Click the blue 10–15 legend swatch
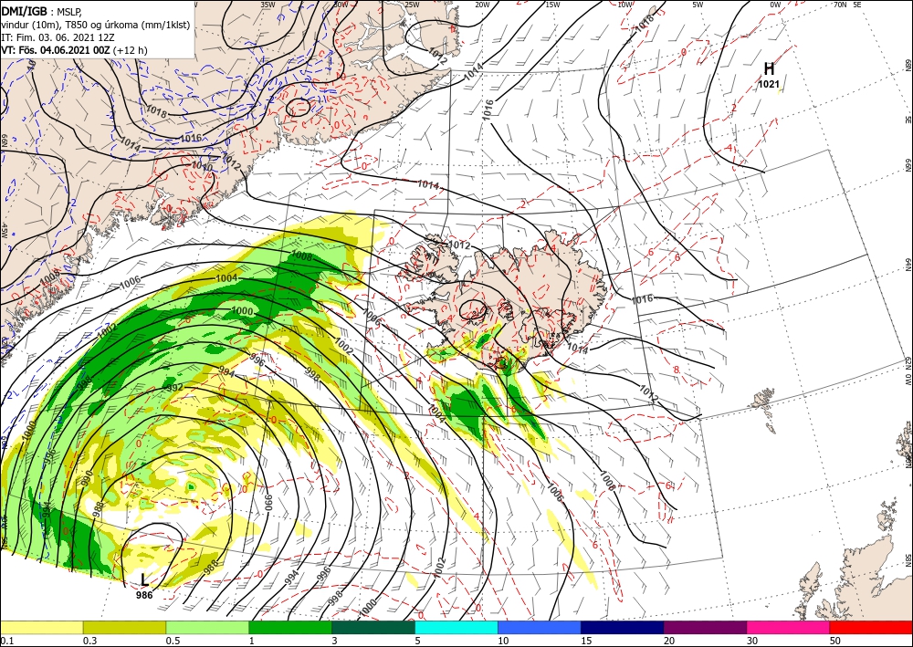913x647 pixels. pyautogui.click(x=540, y=627)
